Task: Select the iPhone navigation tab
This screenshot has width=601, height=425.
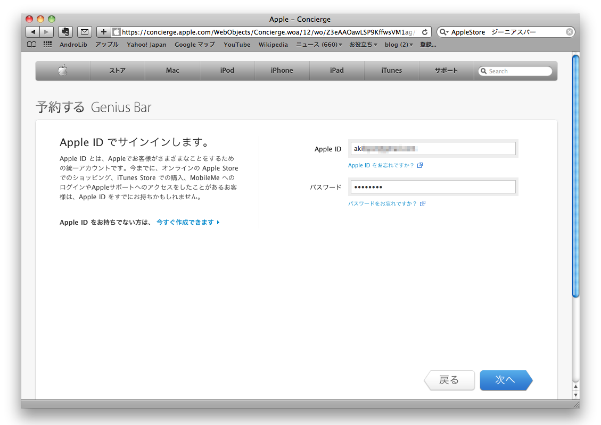Action: point(282,70)
